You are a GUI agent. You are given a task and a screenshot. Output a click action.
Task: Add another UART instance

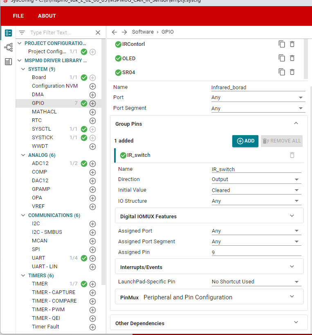click(92, 258)
